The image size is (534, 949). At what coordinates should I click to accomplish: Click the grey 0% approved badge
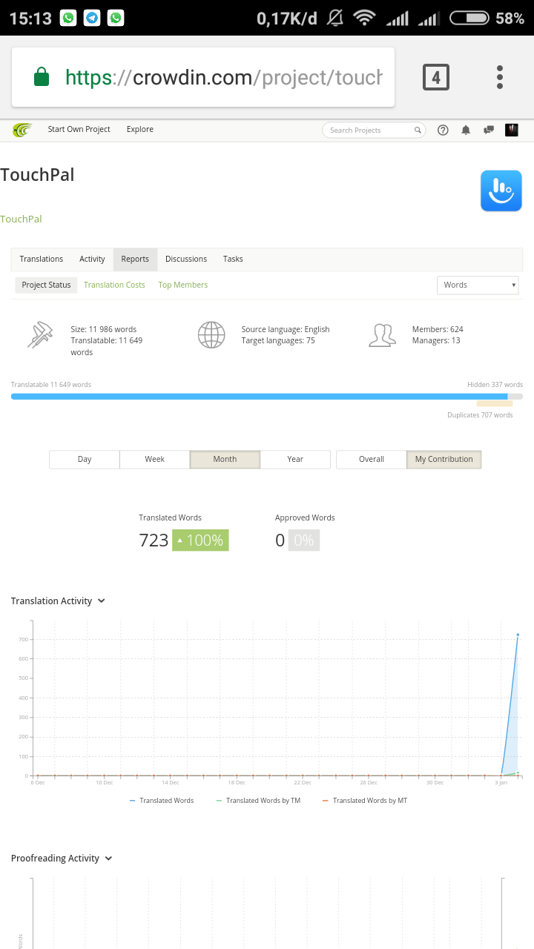[304, 540]
